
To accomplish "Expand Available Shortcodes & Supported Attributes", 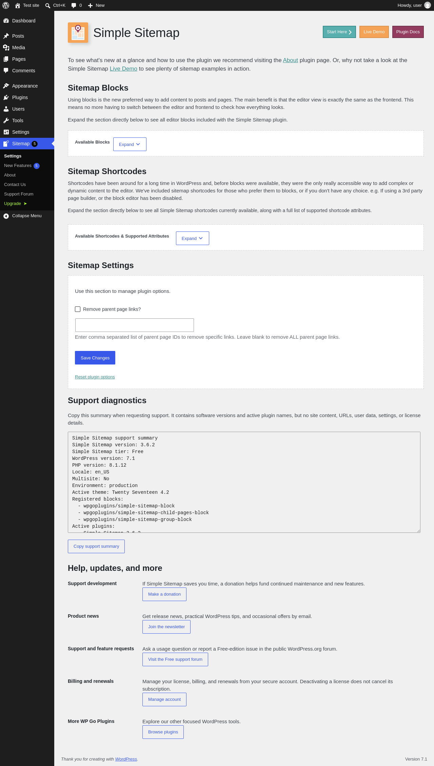I will (193, 238).
